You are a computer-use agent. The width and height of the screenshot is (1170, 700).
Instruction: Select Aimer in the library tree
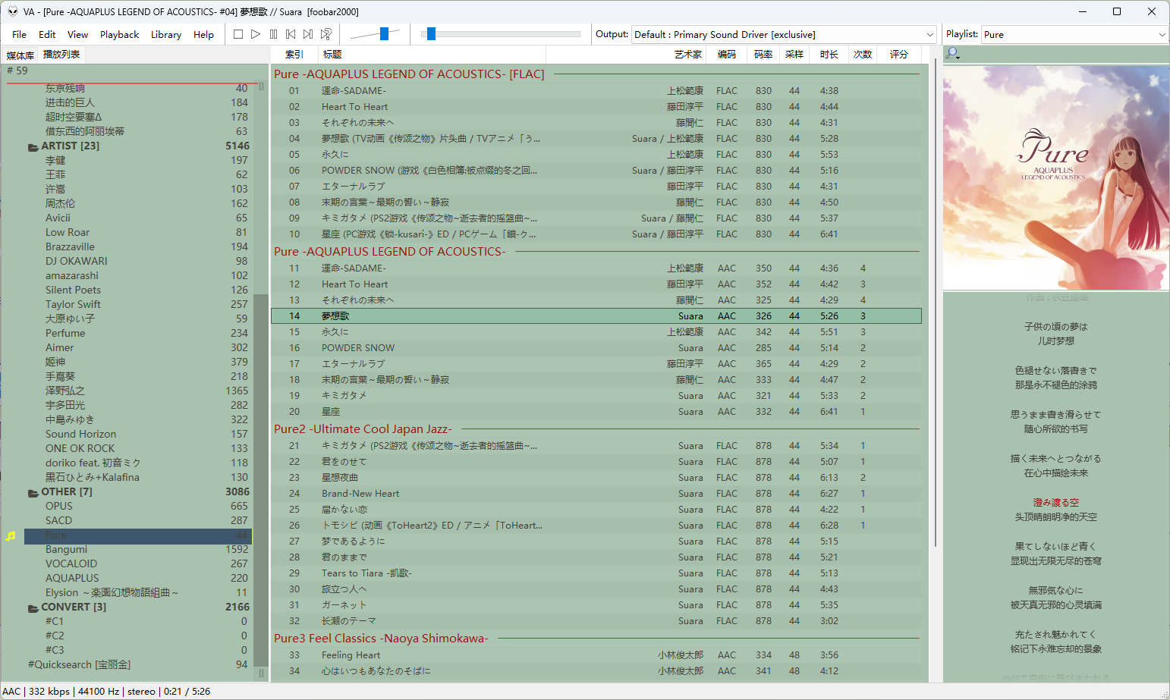(x=60, y=348)
